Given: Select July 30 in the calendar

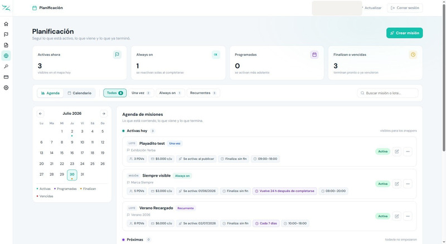Looking at the screenshot, I should tap(72, 175).
